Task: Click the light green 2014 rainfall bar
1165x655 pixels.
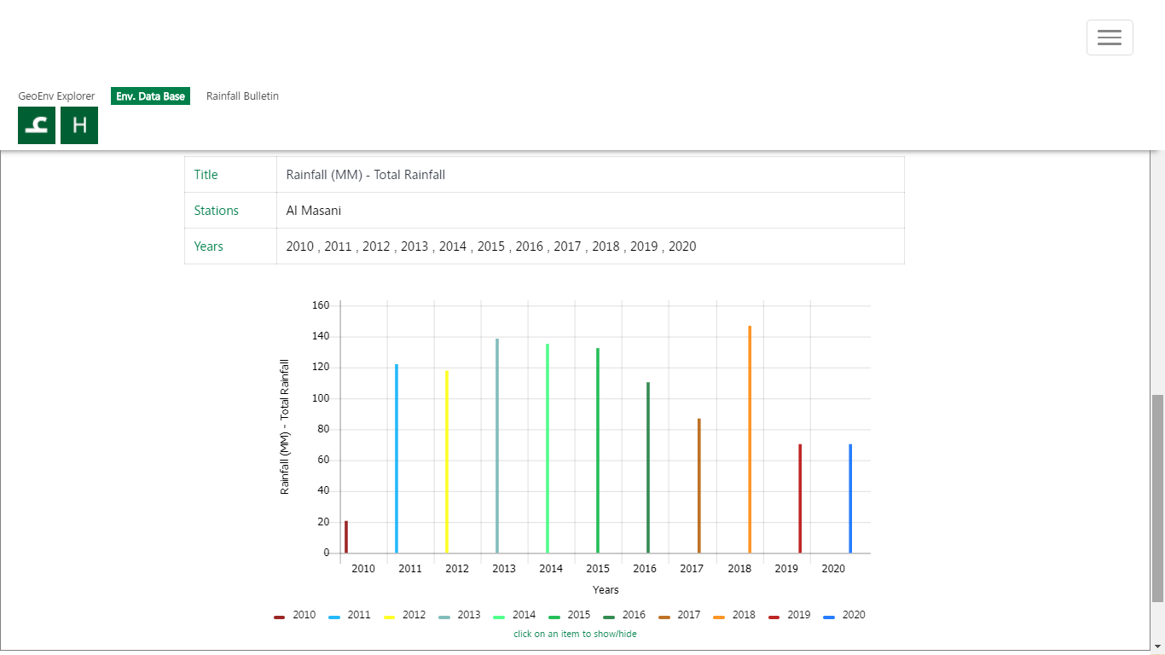Action: click(x=548, y=448)
